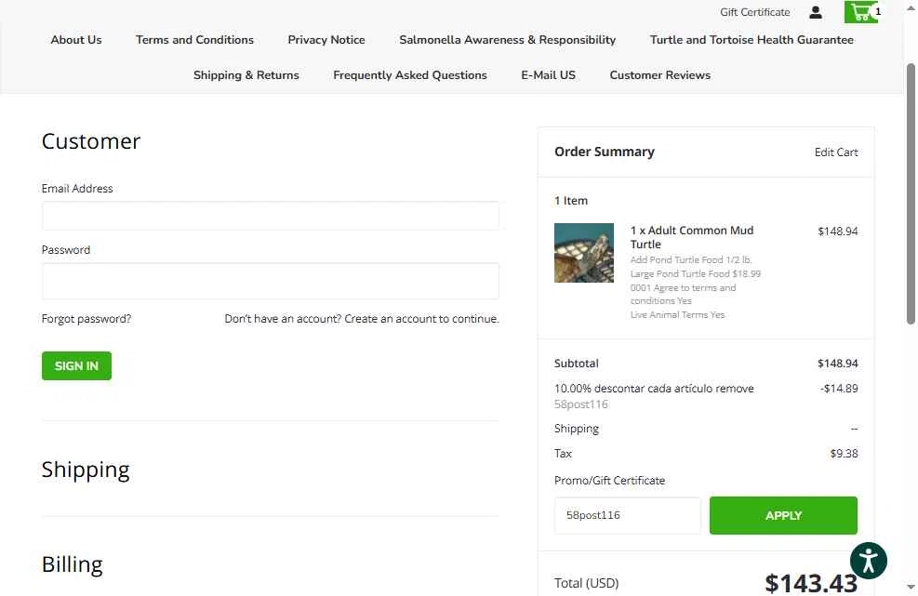This screenshot has width=918, height=596.
Task: Open Turtle and Tortoise Health Guarantee
Action: pos(752,40)
